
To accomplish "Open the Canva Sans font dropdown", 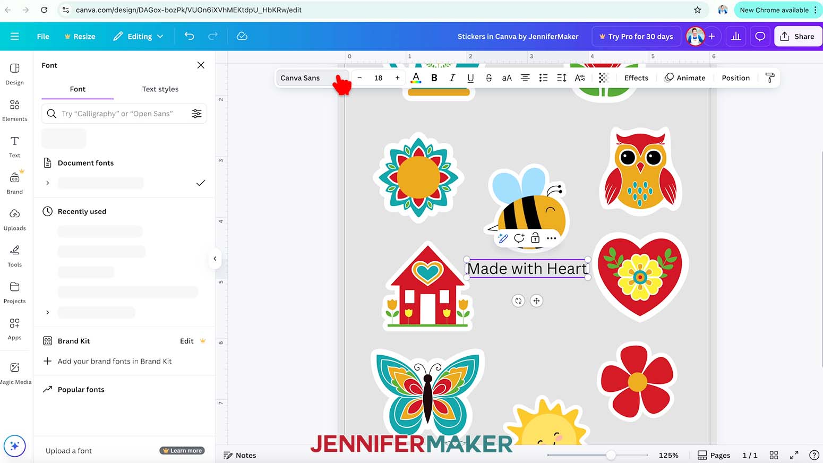I will tap(312, 78).
